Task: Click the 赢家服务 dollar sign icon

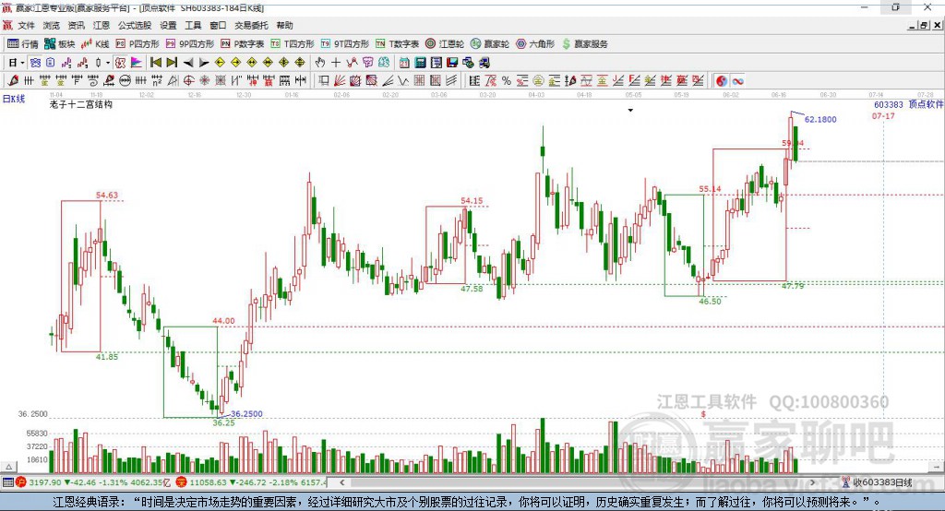Action: [x=566, y=44]
